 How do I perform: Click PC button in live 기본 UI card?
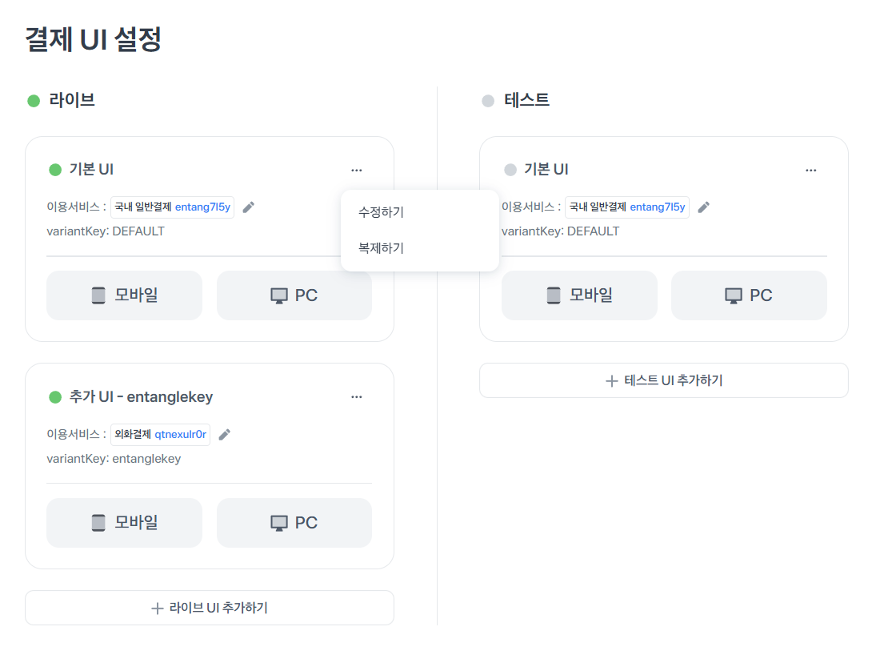point(294,295)
